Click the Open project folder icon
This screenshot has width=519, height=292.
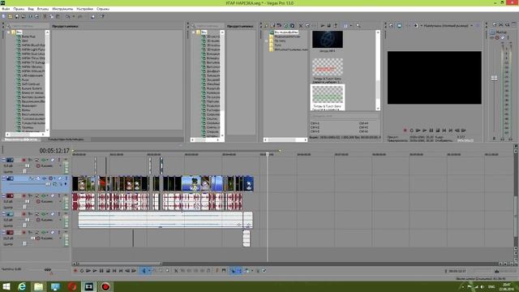(11, 16)
